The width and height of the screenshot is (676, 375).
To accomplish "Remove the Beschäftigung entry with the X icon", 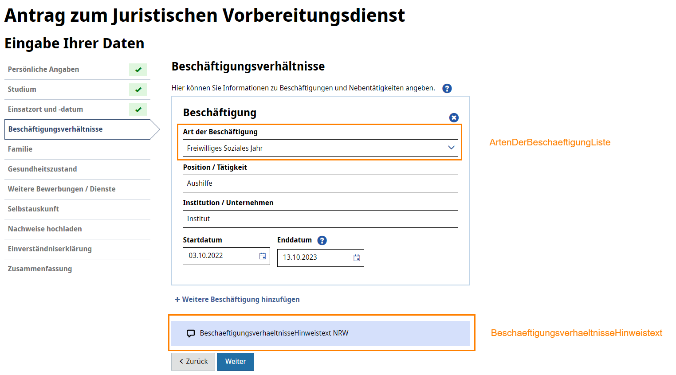I will (x=454, y=117).
